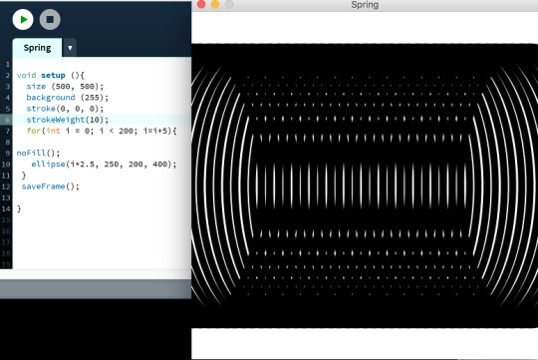Place cursor on the saveFrame() line
The height and width of the screenshot is (360, 538).
tap(50, 186)
